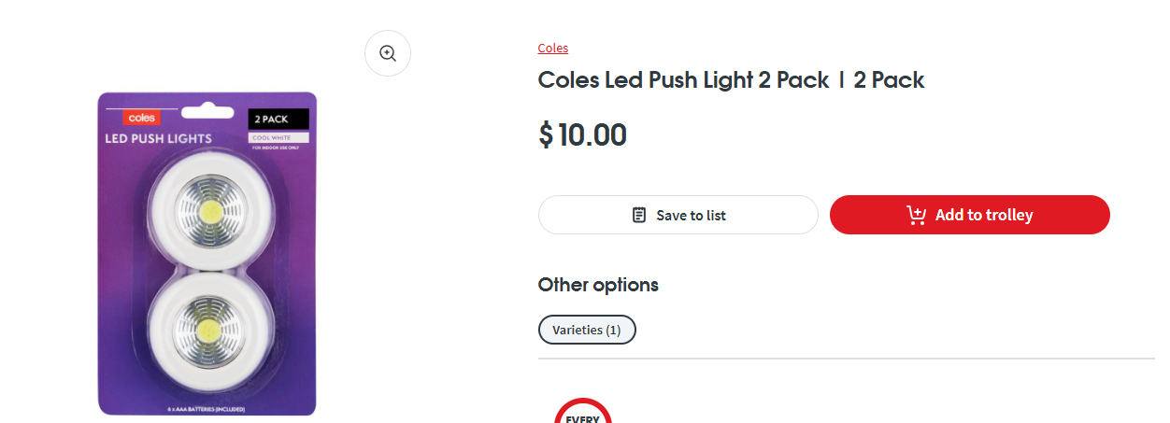Click the clipboard list icon beside Save to list
Image resolution: width=1170 pixels, height=423 pixels.
point(639,215)
